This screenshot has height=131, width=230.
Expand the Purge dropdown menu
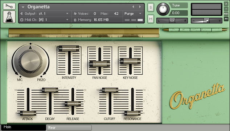tap(133, 14)
